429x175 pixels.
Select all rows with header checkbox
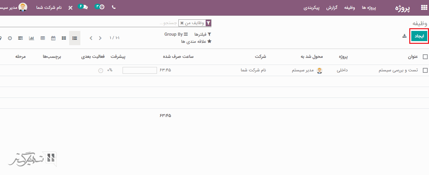(x=425, y=57)
